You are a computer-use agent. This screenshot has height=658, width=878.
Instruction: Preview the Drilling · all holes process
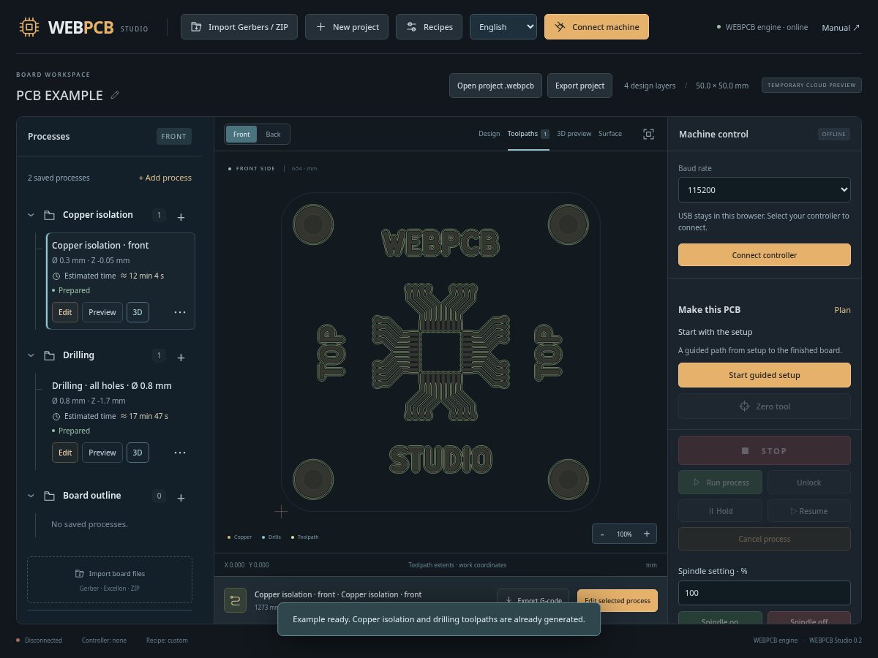(x=102, y=453)
